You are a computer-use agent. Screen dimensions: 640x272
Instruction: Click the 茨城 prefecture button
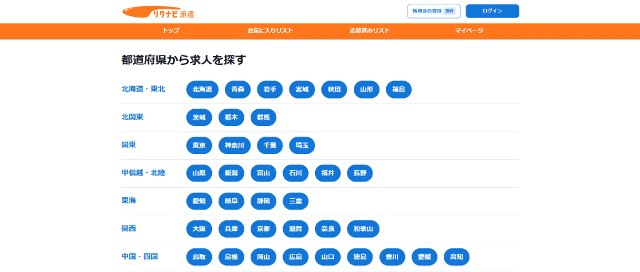pyautogui.click(x=199, y=117)
